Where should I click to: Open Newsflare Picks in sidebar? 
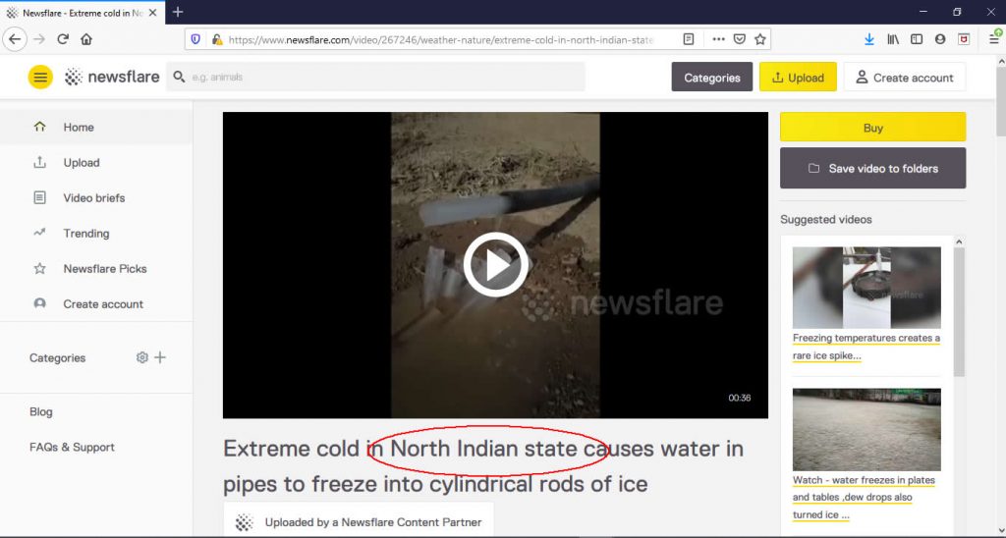104,269
